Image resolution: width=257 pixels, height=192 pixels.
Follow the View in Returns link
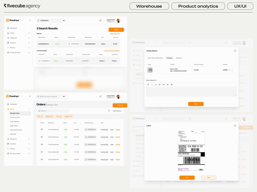[115, 34]
